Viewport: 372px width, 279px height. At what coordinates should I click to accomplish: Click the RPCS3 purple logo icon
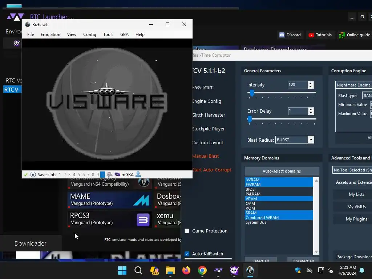tap(143, 220)
